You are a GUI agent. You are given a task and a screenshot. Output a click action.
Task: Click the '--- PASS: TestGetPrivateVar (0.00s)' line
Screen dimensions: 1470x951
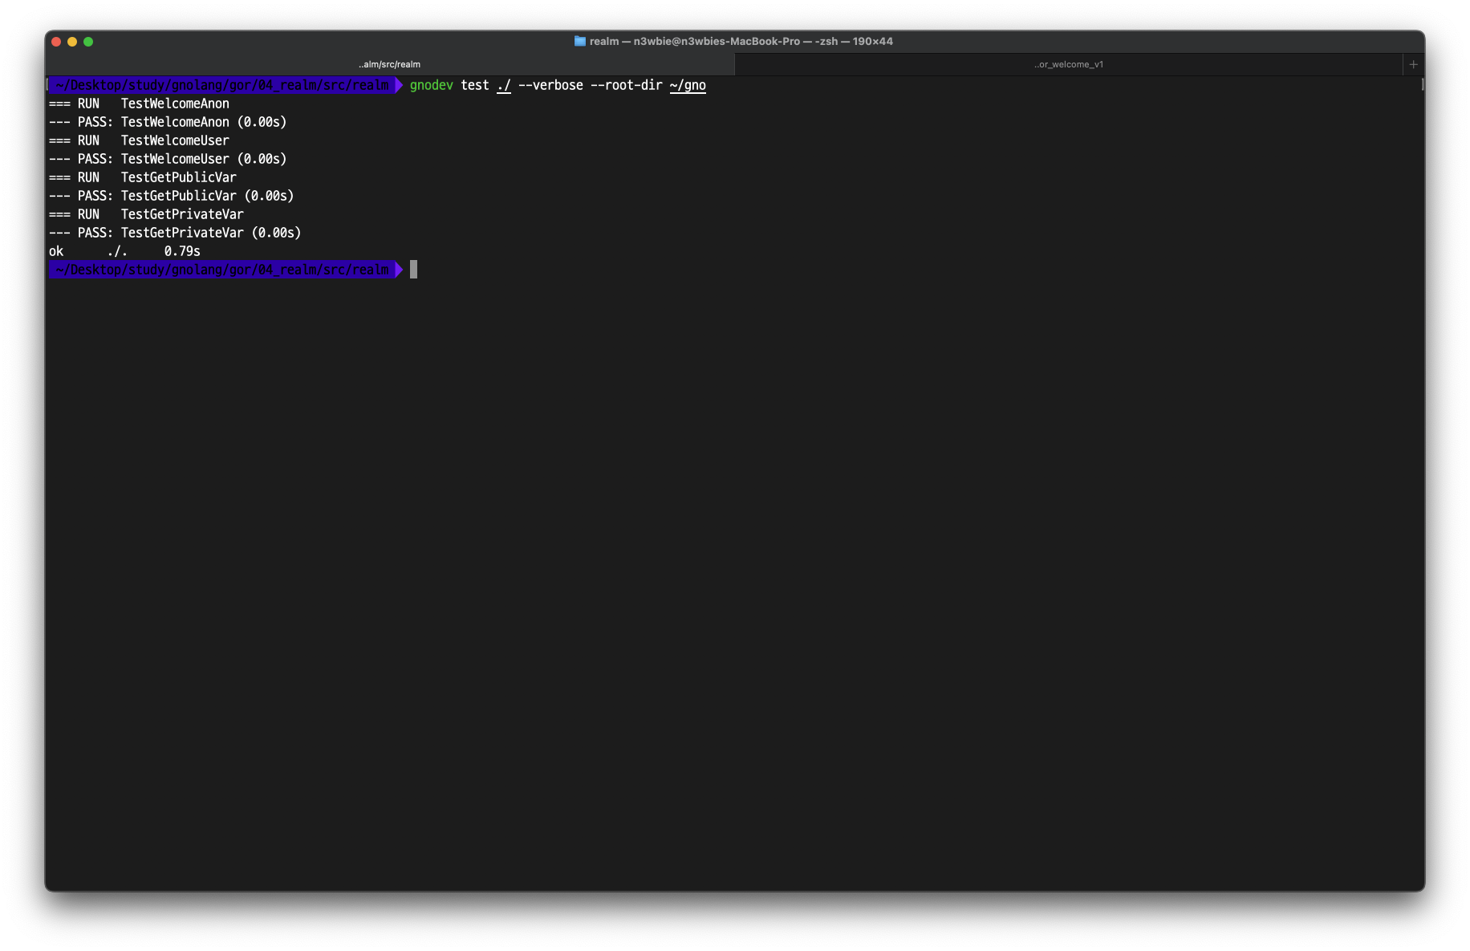[175, 233]
